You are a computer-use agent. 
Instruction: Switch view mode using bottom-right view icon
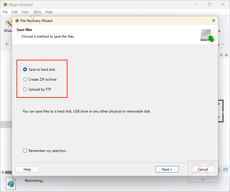[x=225, y=170]
